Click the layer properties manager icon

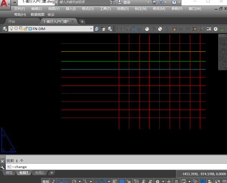(5, 29)
